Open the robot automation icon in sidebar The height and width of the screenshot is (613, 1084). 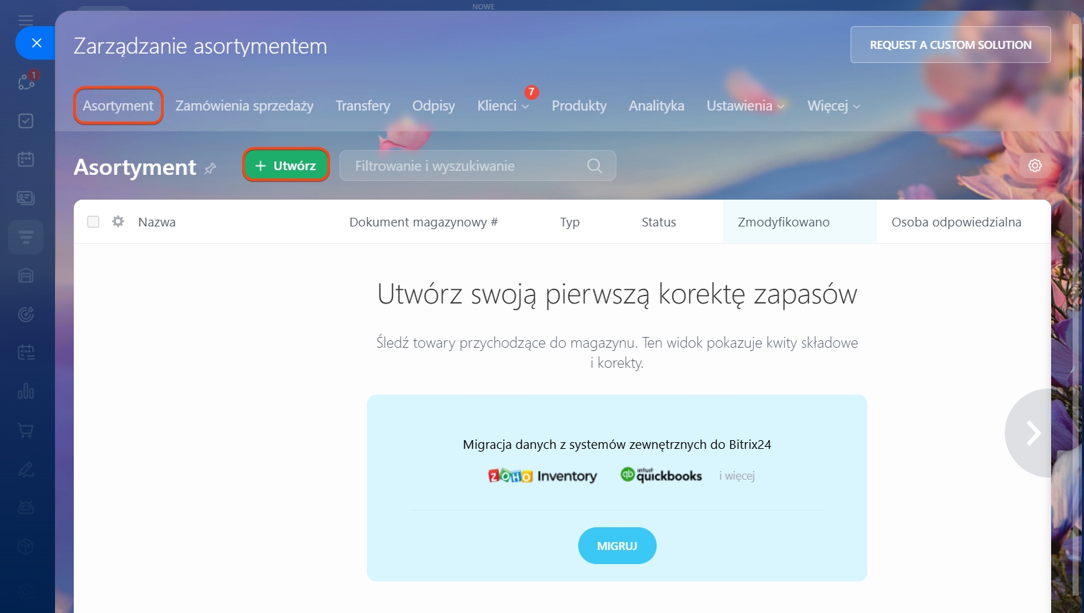(25, 507)
